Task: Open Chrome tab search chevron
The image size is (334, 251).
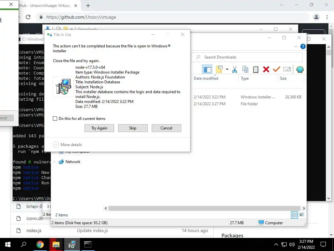Action: point(281,5)
